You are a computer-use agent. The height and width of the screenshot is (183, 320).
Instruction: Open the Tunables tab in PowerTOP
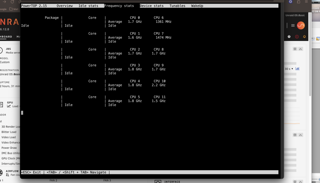177,6
